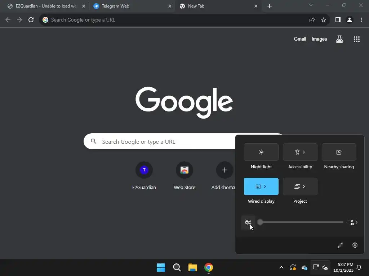Open all settings gear in quick panel
Viewport: 369px width, 276px height.
355,245
